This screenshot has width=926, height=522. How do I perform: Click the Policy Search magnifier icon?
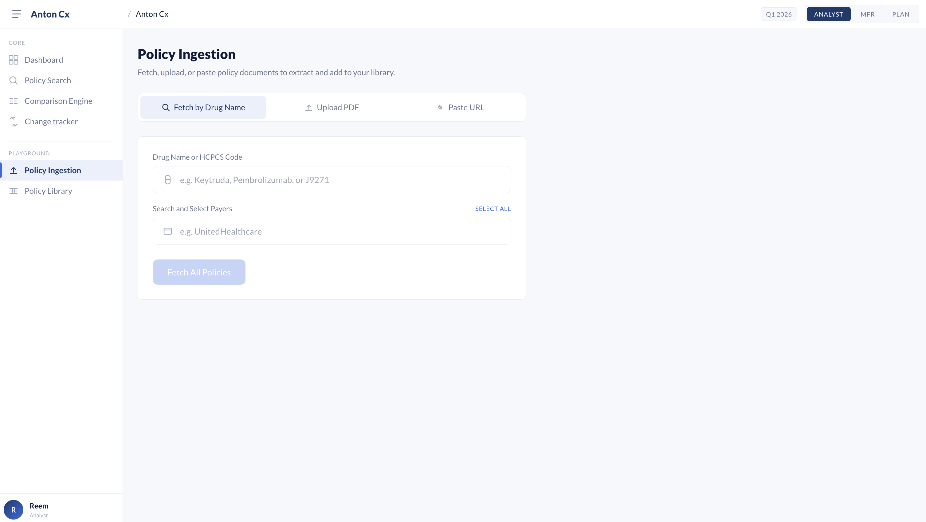(x=13, y=80)
